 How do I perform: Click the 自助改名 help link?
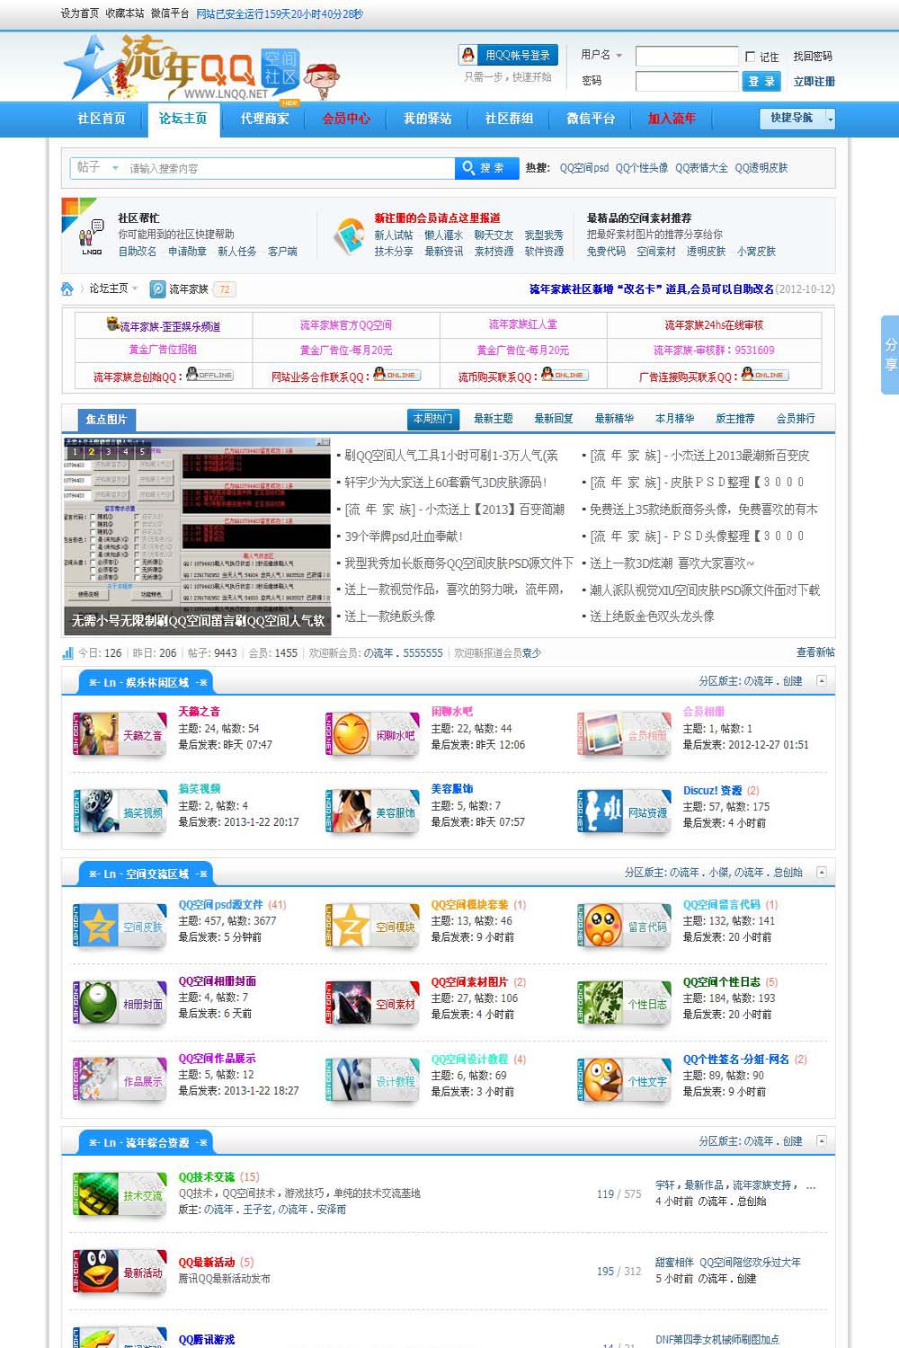click(x=138, y=252)
